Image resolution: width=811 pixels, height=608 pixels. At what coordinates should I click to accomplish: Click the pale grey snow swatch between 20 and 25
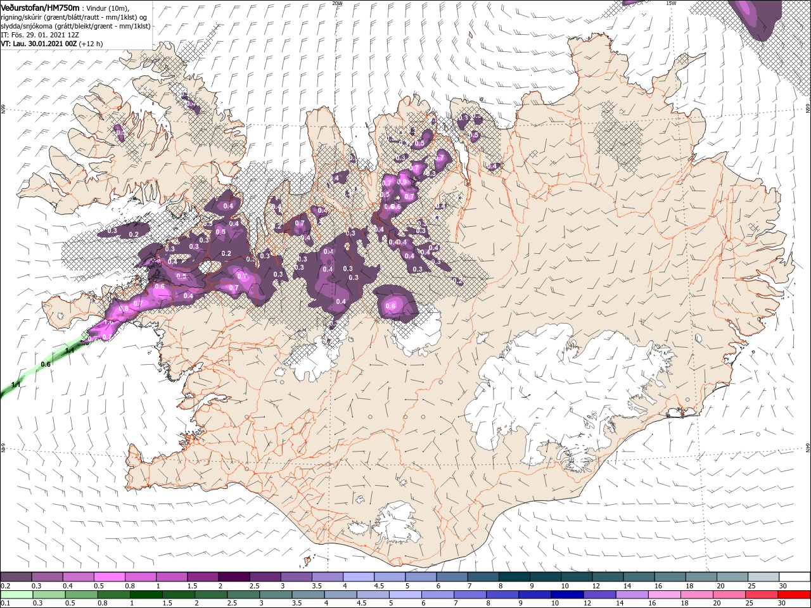pyautogui.click(x=732, y=577)
